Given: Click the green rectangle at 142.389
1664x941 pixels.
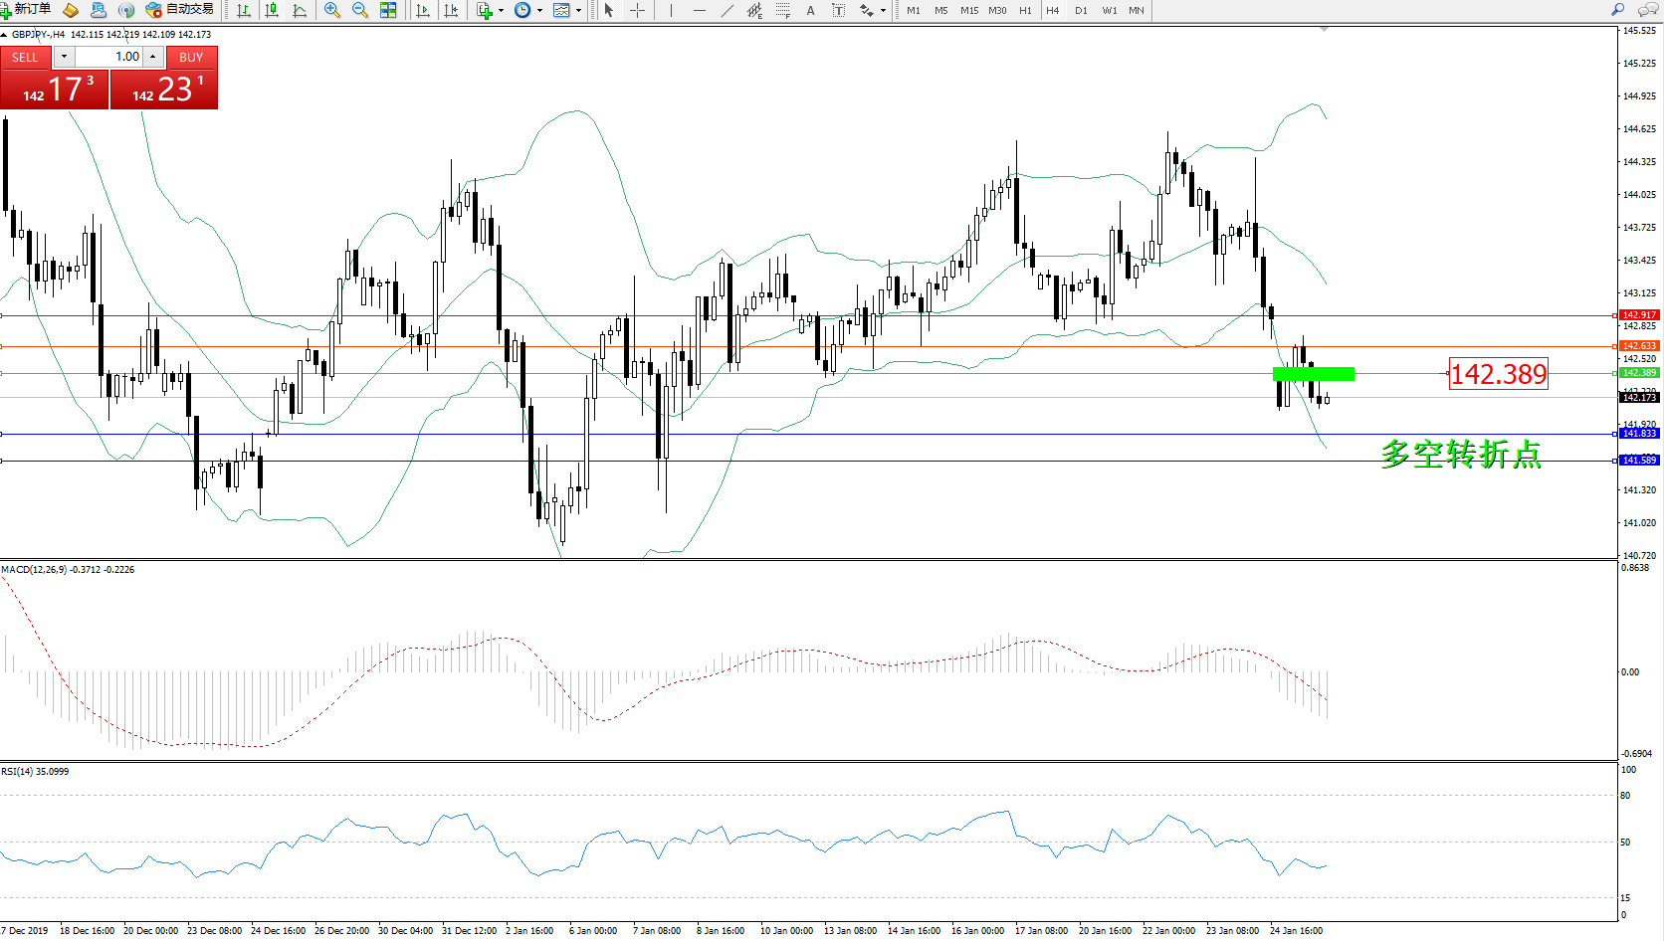Looking at the screenshot, I should (1313, 374).
